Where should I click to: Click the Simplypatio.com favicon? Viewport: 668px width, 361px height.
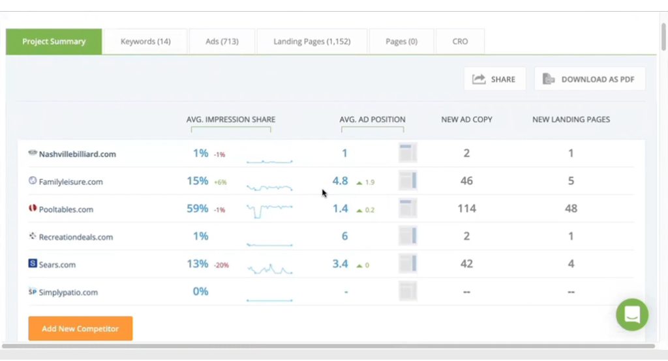click(x=33, y=292)
